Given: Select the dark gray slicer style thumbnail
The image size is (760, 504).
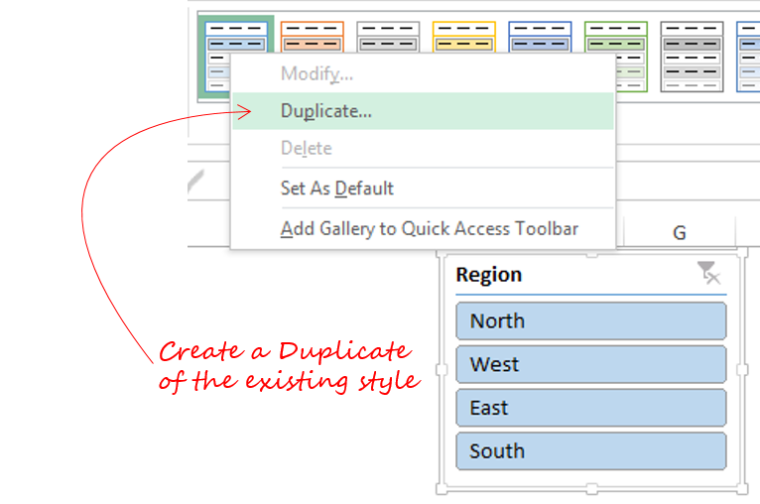Looking at the screenshot, I should (692, 57).
